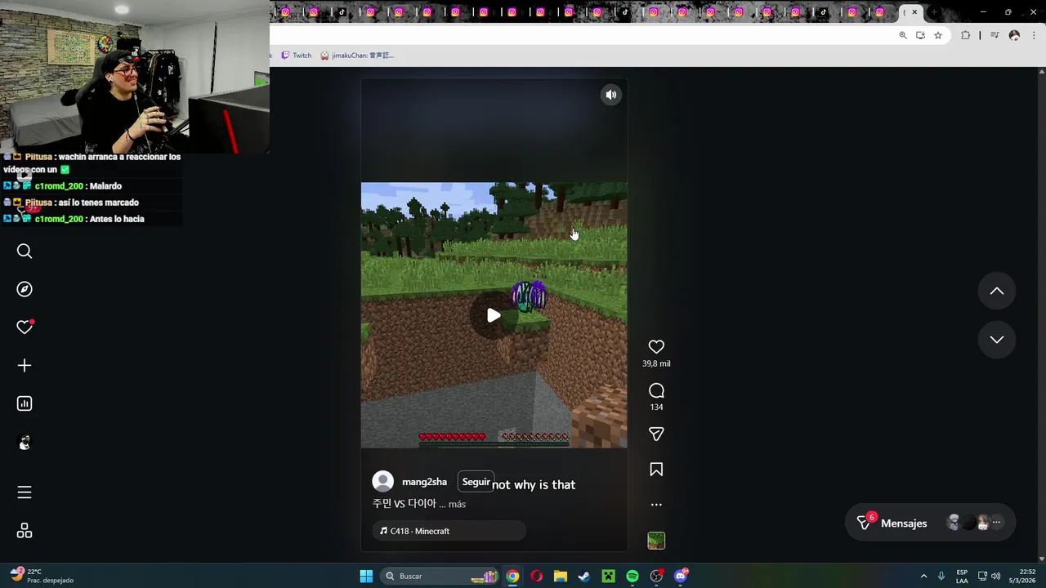Open Discord from the taskbar
The width and height of the screenshot is (1046, 588).
(x=681, y=576)
